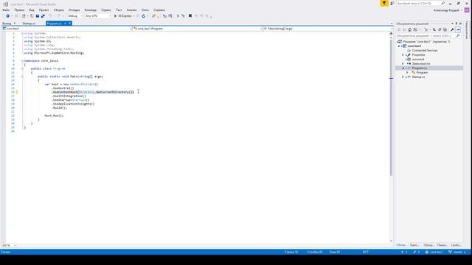Open the Сервис menu

106,10
